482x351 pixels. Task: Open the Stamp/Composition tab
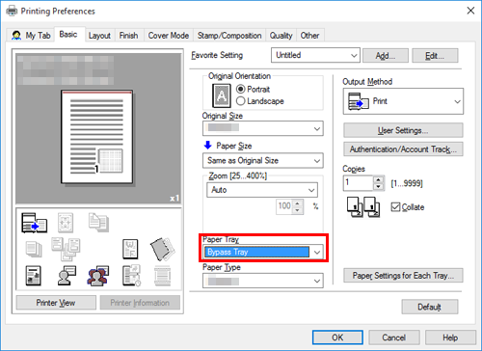coord(229,36)
